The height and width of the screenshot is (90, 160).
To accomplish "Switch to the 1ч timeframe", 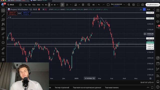I will pyautogui.click(x=43, y=5).
